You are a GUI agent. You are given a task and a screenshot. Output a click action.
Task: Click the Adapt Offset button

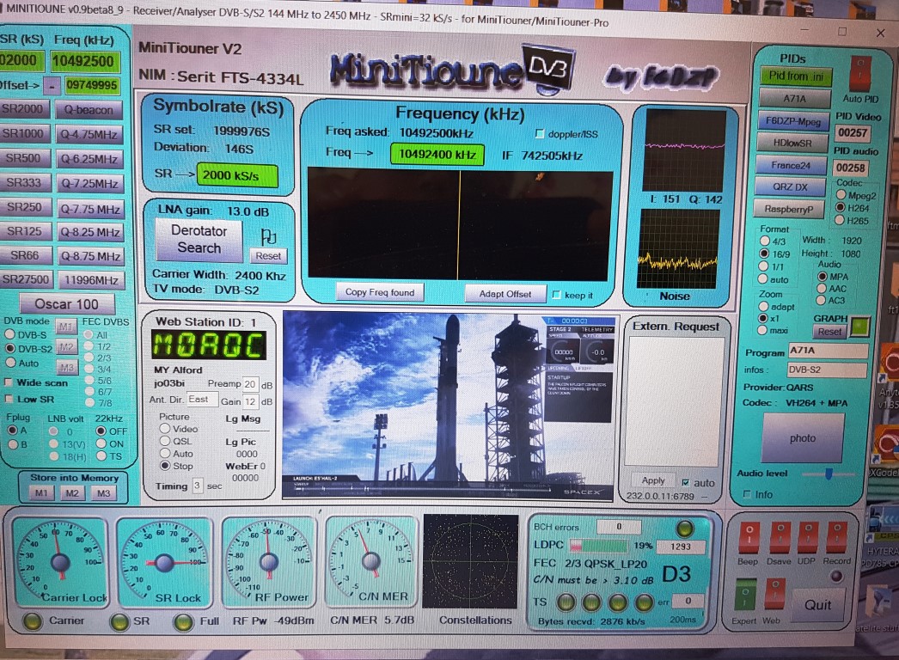[x=505, y=294]
